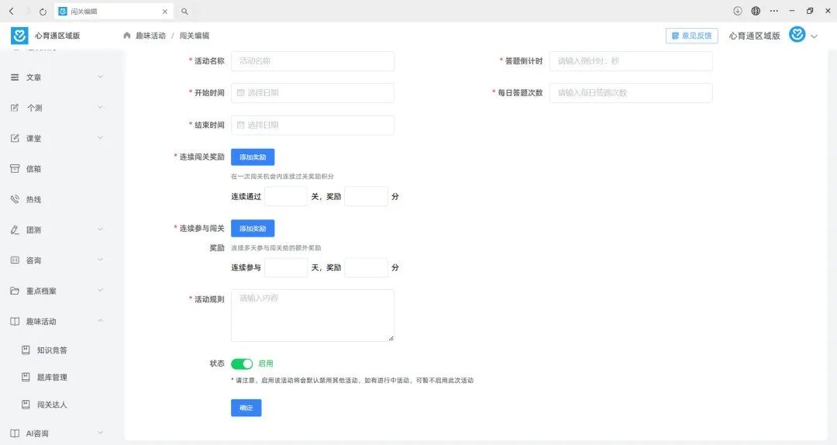Close the 闯关编辑 browser tab
This screenshot has width=837, height=445.
(165, 11)
